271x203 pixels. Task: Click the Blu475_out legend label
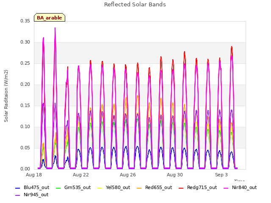click(x=36, y=187)
